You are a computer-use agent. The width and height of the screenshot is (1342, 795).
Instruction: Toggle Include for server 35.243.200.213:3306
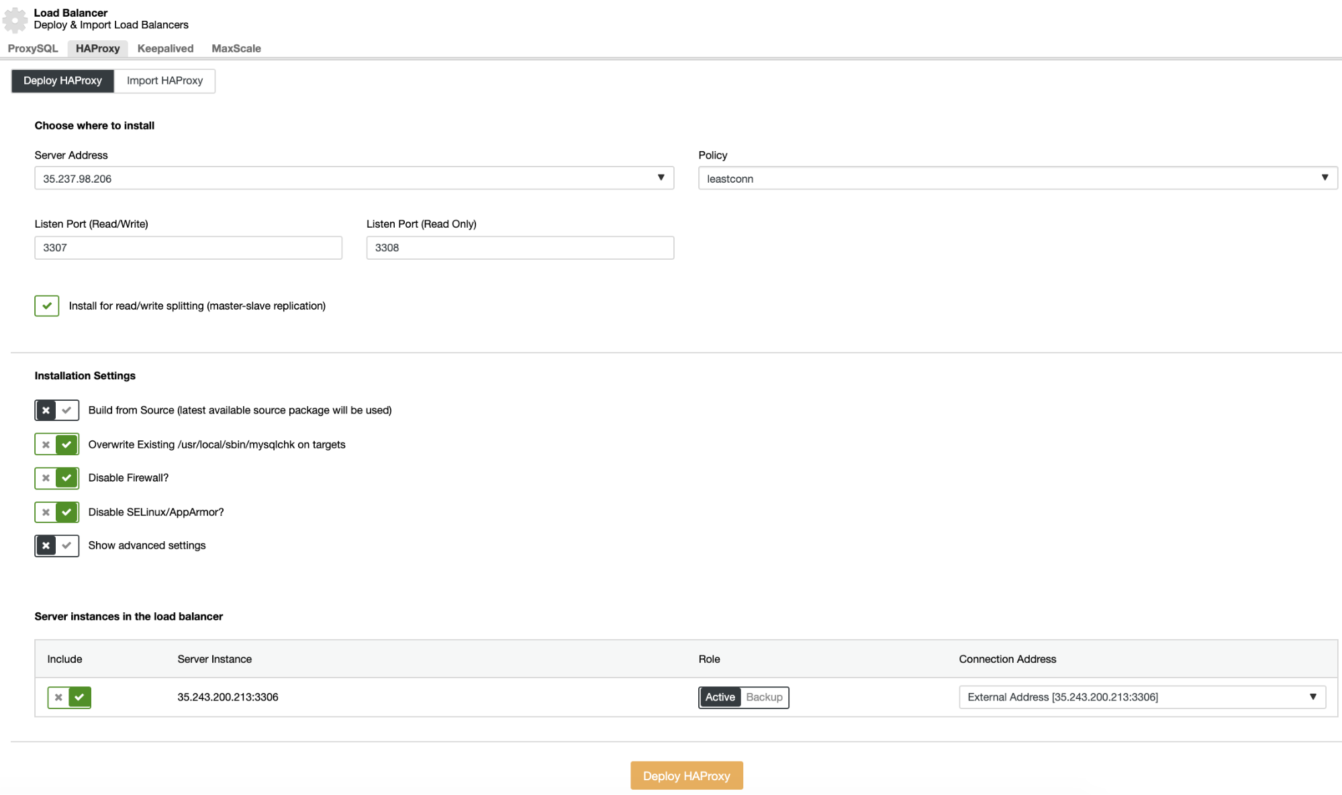[x=69, y=697]
